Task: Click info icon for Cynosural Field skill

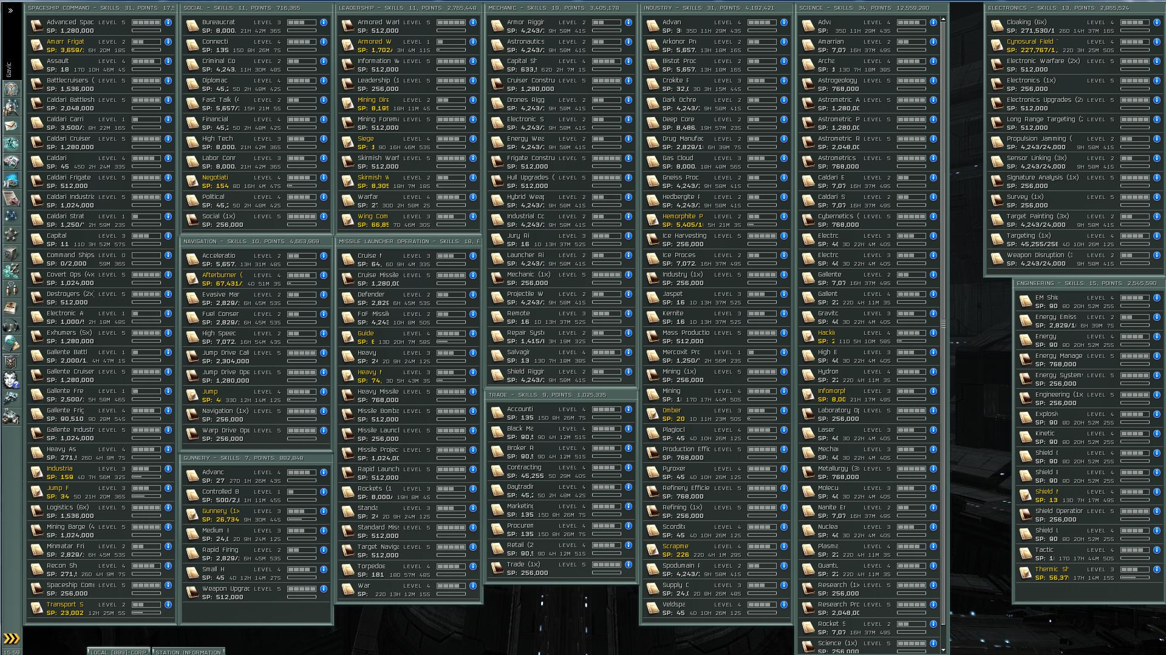Action: 1157,42
